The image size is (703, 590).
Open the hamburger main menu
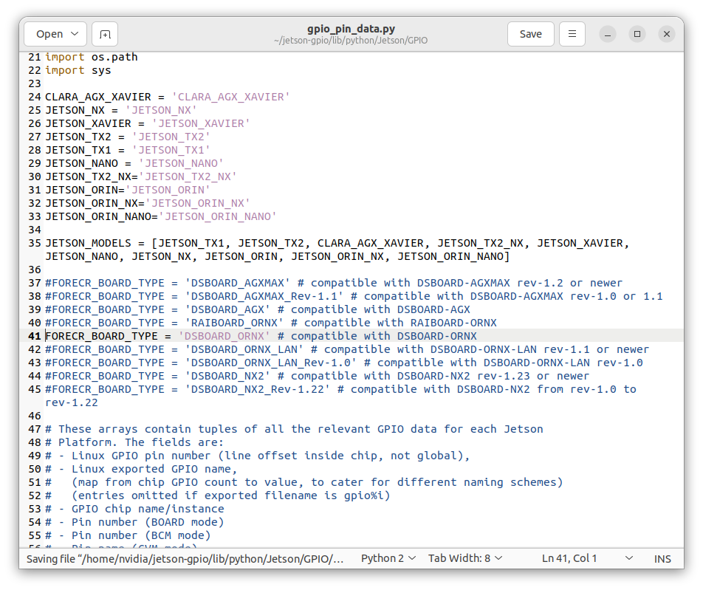tap(572, 33)
